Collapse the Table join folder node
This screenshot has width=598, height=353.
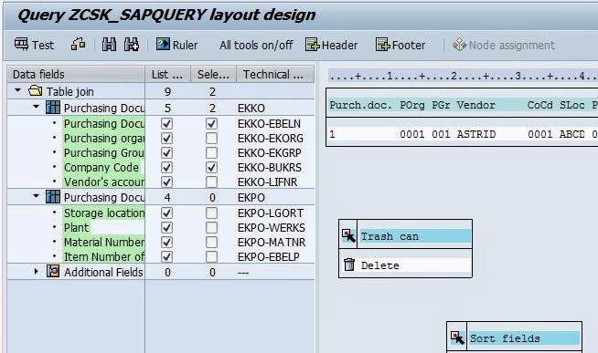(x=18, y=90)
